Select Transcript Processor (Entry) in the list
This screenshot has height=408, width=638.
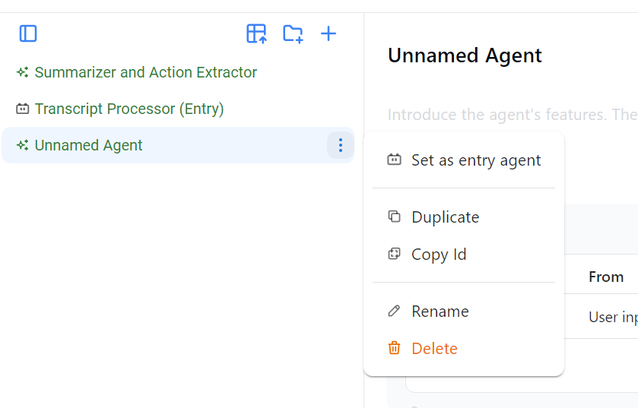coord(129,109)
